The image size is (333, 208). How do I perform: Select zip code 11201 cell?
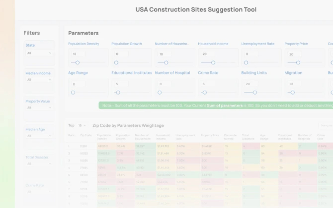click(83, 146)
